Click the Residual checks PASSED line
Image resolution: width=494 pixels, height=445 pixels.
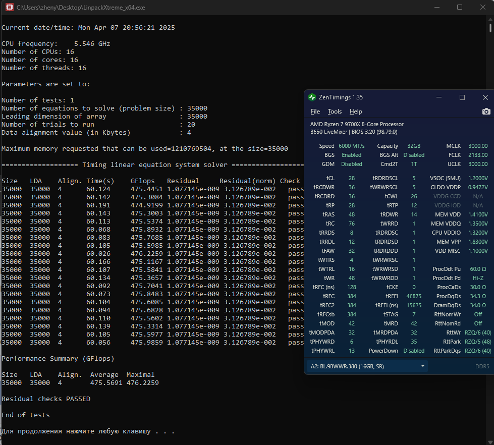click(x=46, y=399)
